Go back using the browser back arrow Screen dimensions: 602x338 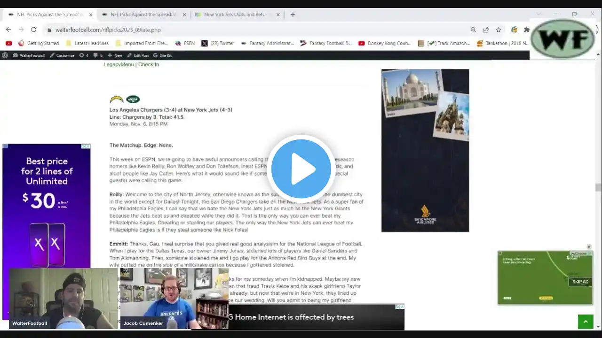click(x=8, y=30)
